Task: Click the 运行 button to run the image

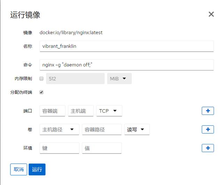Action: (x=37, y=169)
